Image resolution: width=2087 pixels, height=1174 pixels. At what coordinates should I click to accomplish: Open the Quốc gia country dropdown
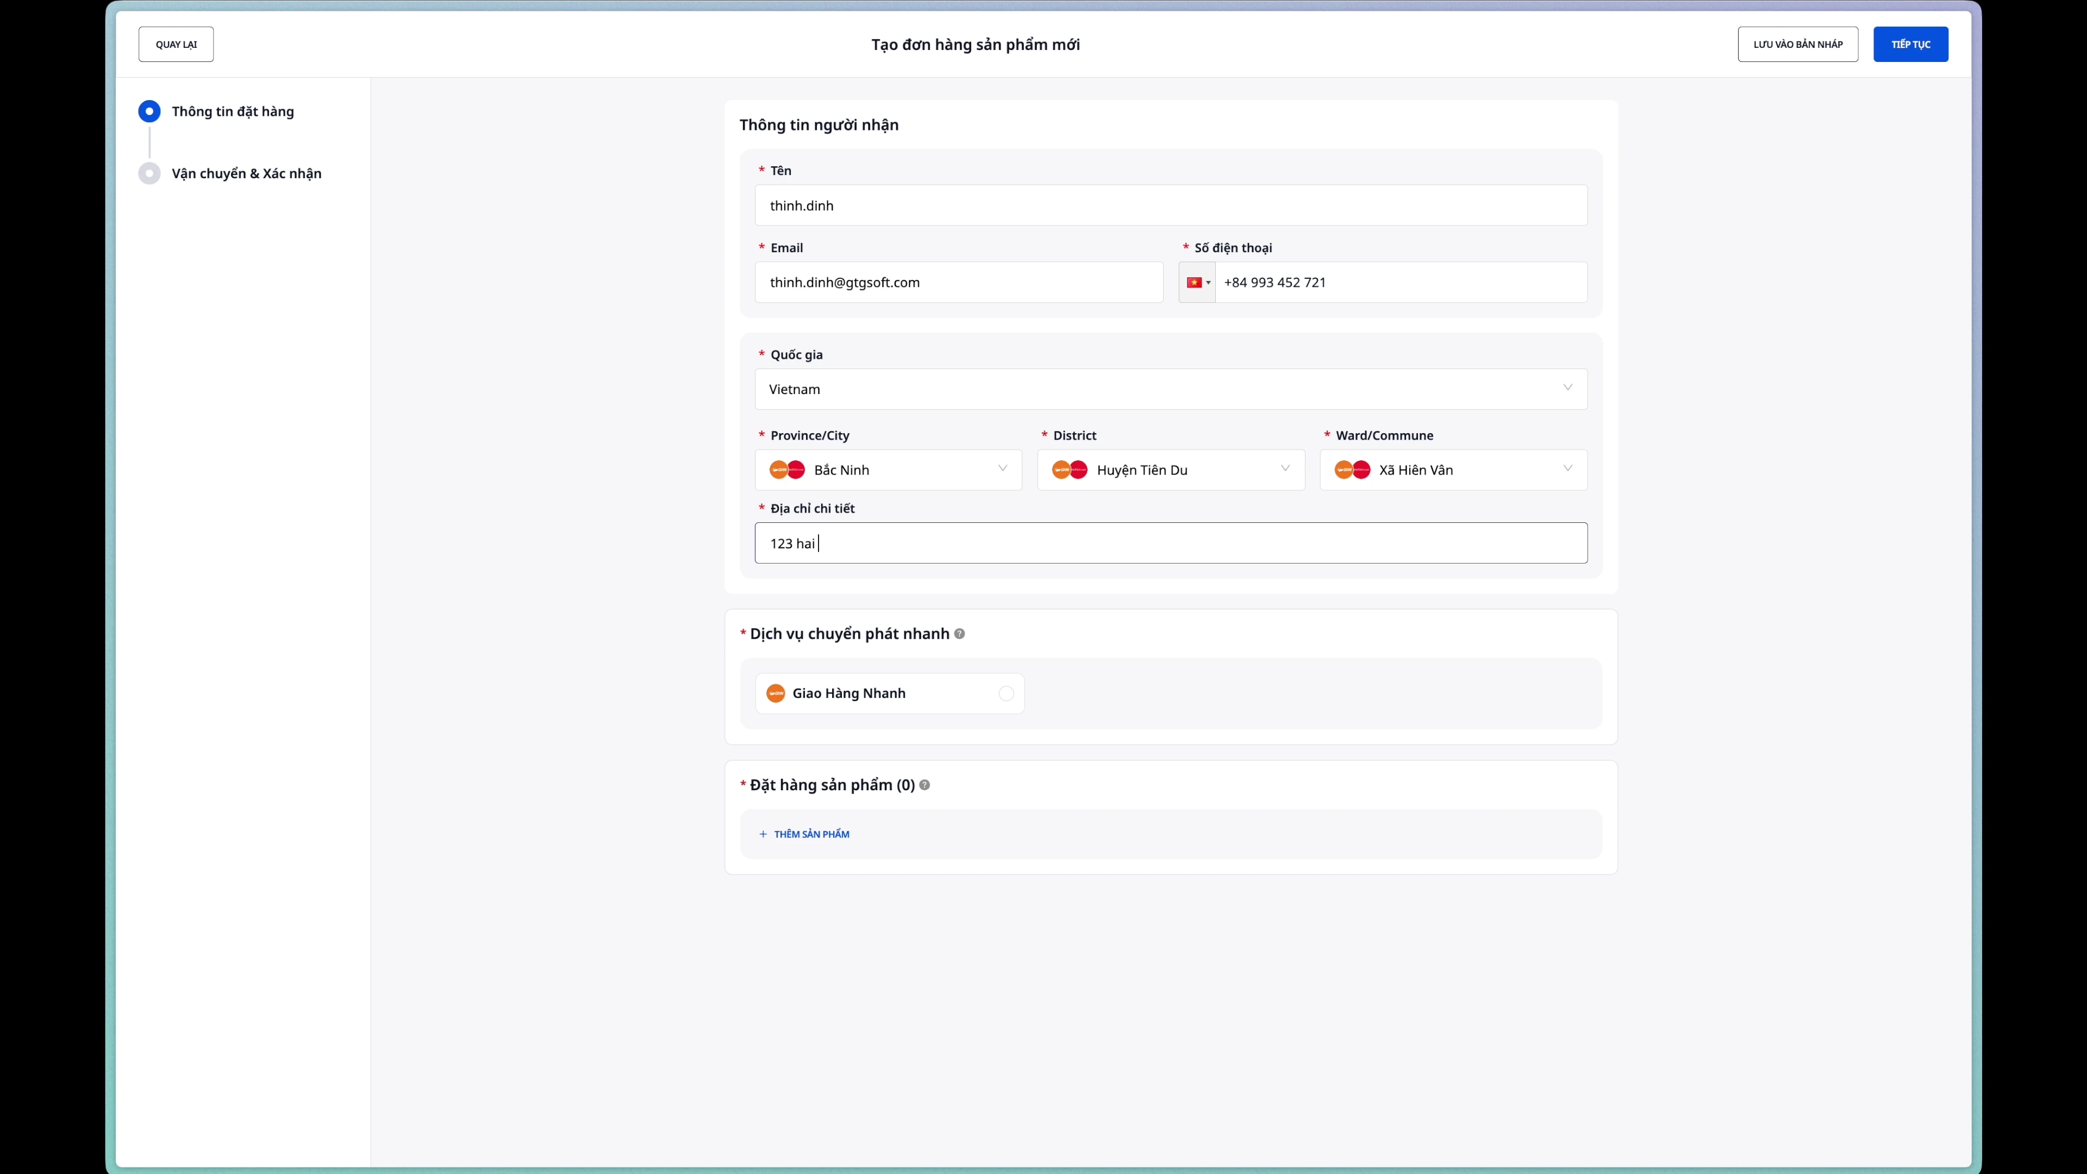click(x=1170, y=389)
